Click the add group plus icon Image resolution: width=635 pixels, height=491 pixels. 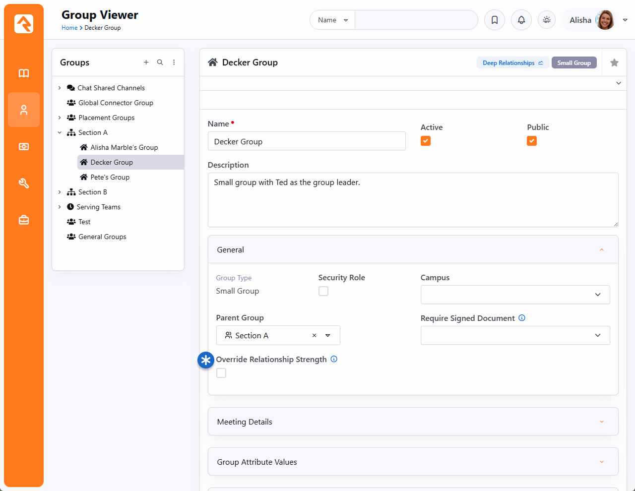click(146, 62)
